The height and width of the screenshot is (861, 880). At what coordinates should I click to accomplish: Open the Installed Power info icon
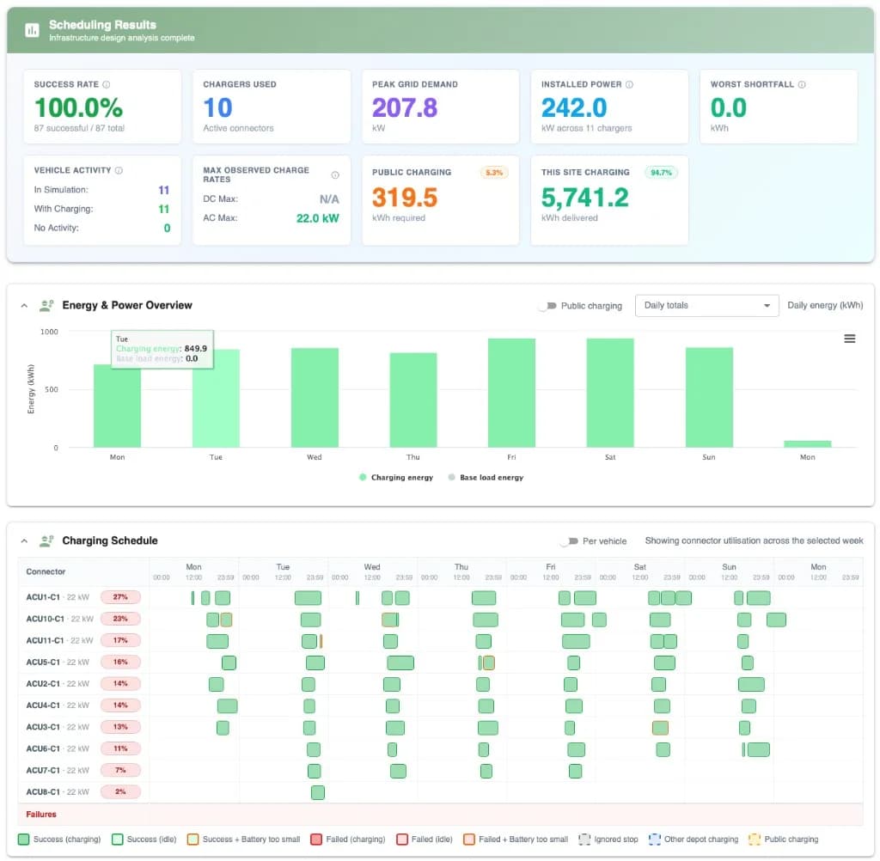click(x=629, y=84)
